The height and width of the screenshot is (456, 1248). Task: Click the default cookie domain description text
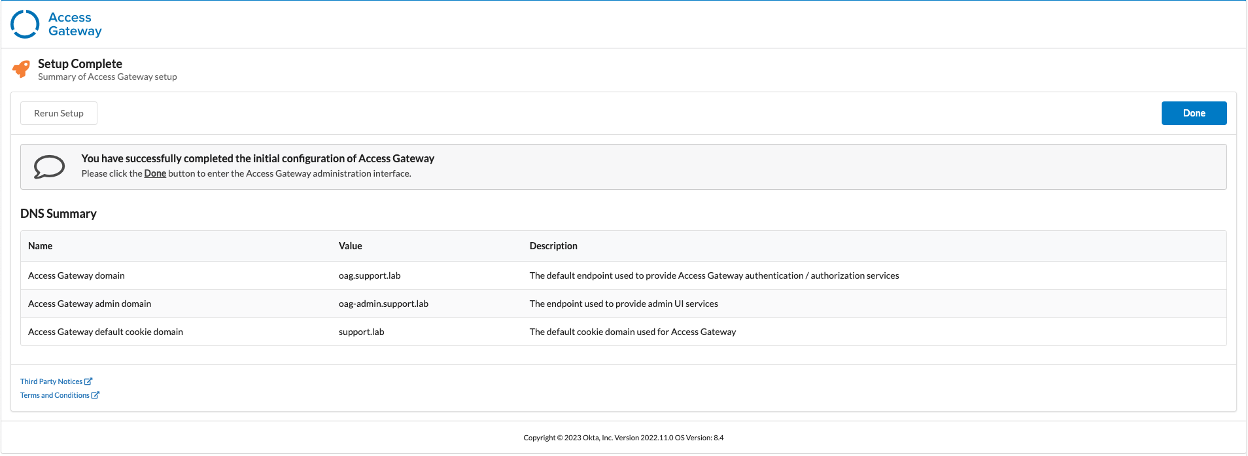tap(633, 332)
